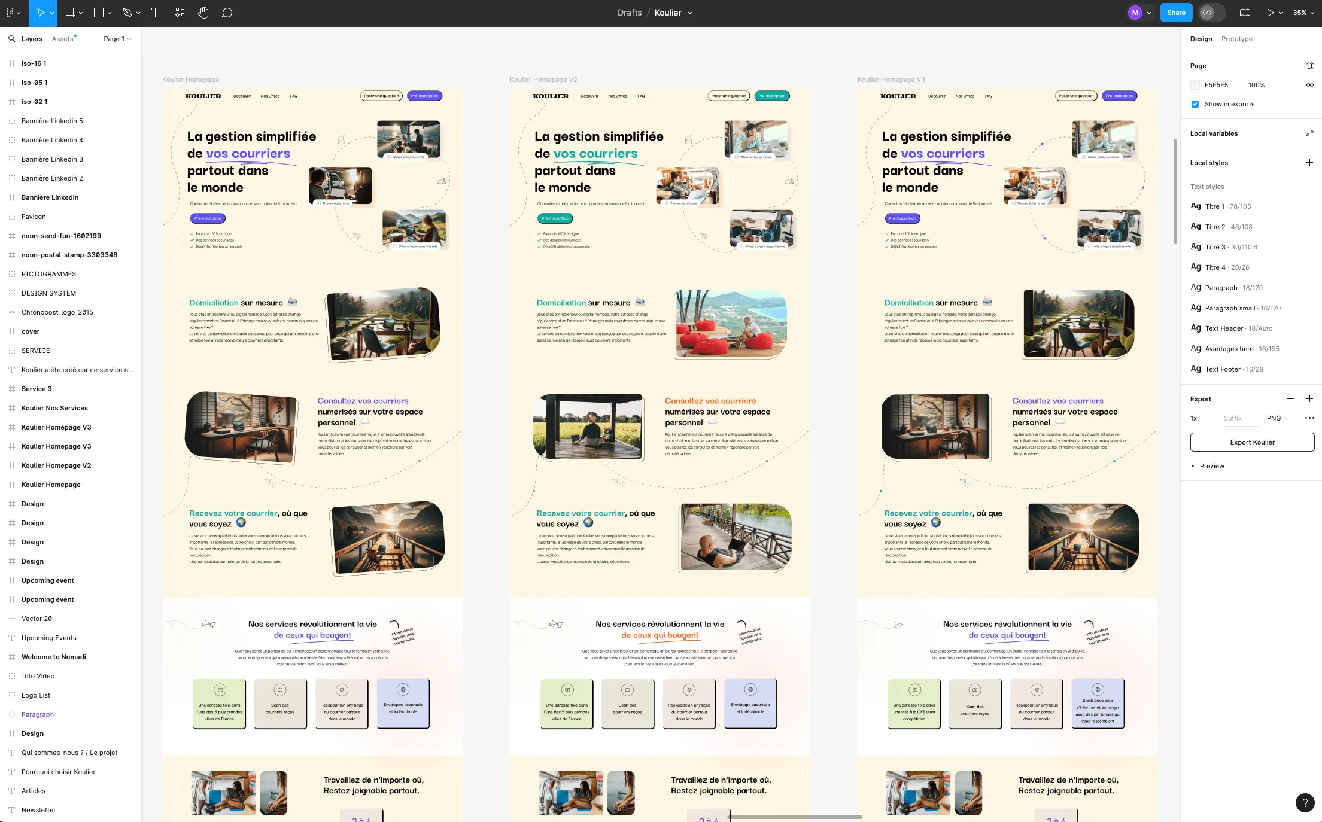Present the prototype with play icon
1322x822 pixels.
[x=1270, y=13]
